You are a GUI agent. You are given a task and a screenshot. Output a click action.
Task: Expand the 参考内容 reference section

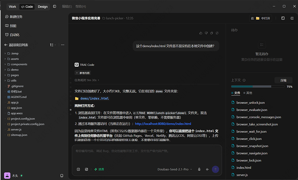[x=83, y=73]
